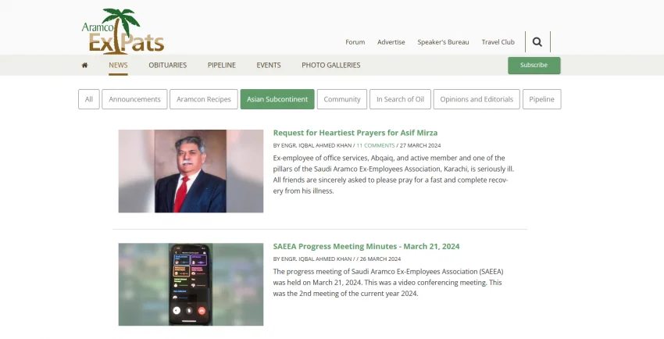
Task: Filter by In Search of Oil
Action: pos(400,99)
